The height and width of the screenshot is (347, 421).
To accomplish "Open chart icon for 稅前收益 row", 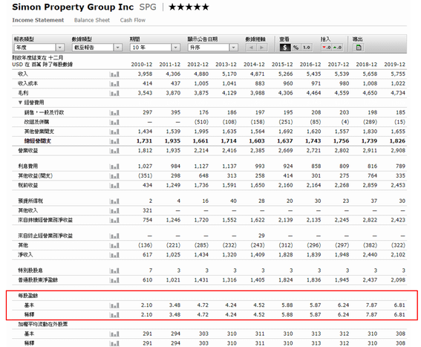I will (x=114, y=186).
